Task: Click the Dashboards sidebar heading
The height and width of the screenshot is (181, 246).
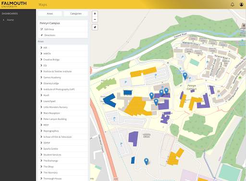Action: coord(10,13)
